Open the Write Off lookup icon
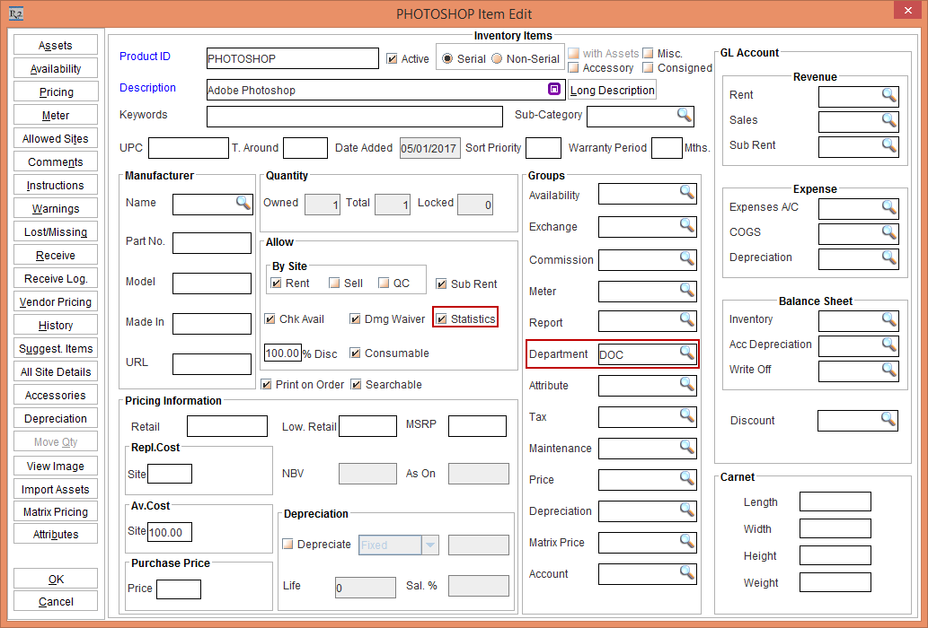 pos(889,370)
